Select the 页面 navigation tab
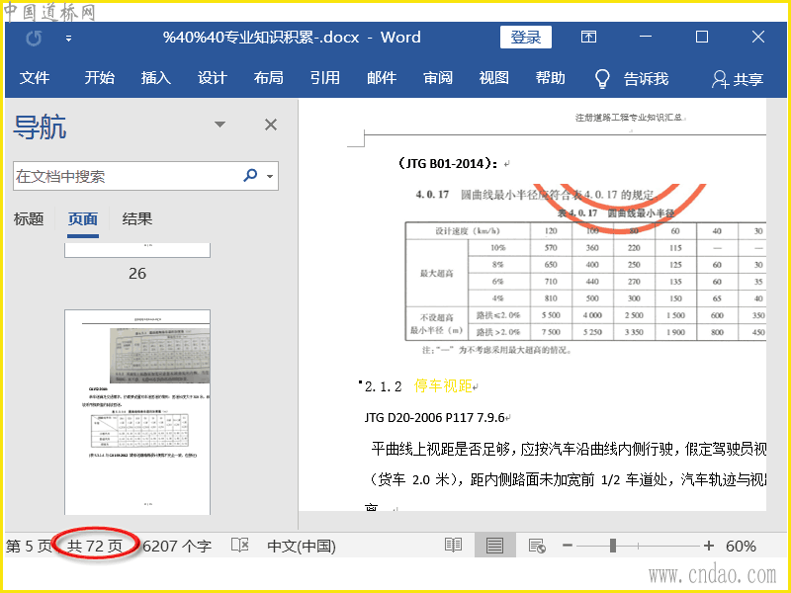791x593 pixels. click(83, 219)
